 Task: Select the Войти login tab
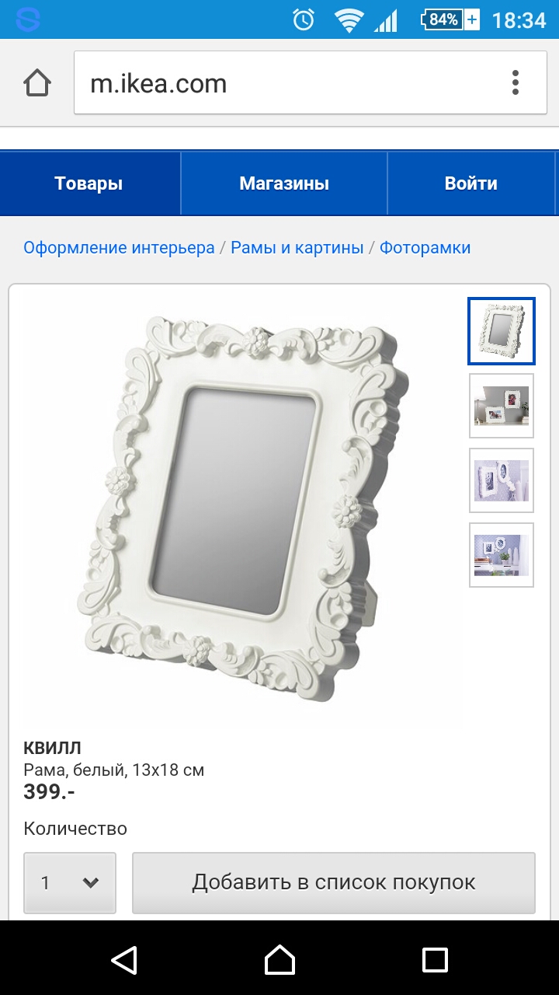(471, 183)
